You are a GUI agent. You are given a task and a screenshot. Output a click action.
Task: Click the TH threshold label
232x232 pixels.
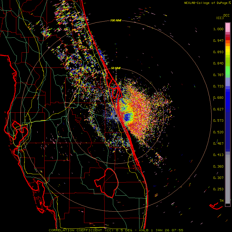pyautogui.click(x=221, y=201)
